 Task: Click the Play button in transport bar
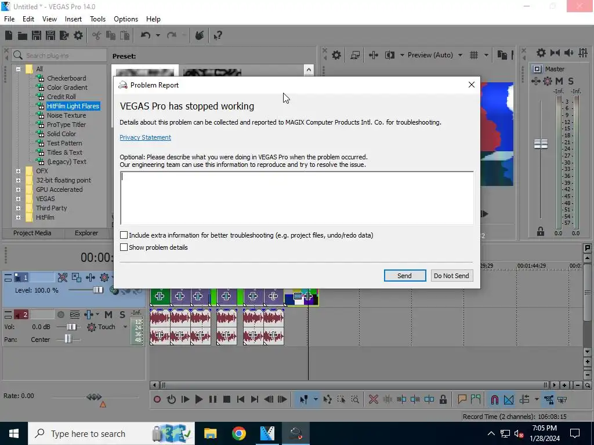[x=198, y=399]
